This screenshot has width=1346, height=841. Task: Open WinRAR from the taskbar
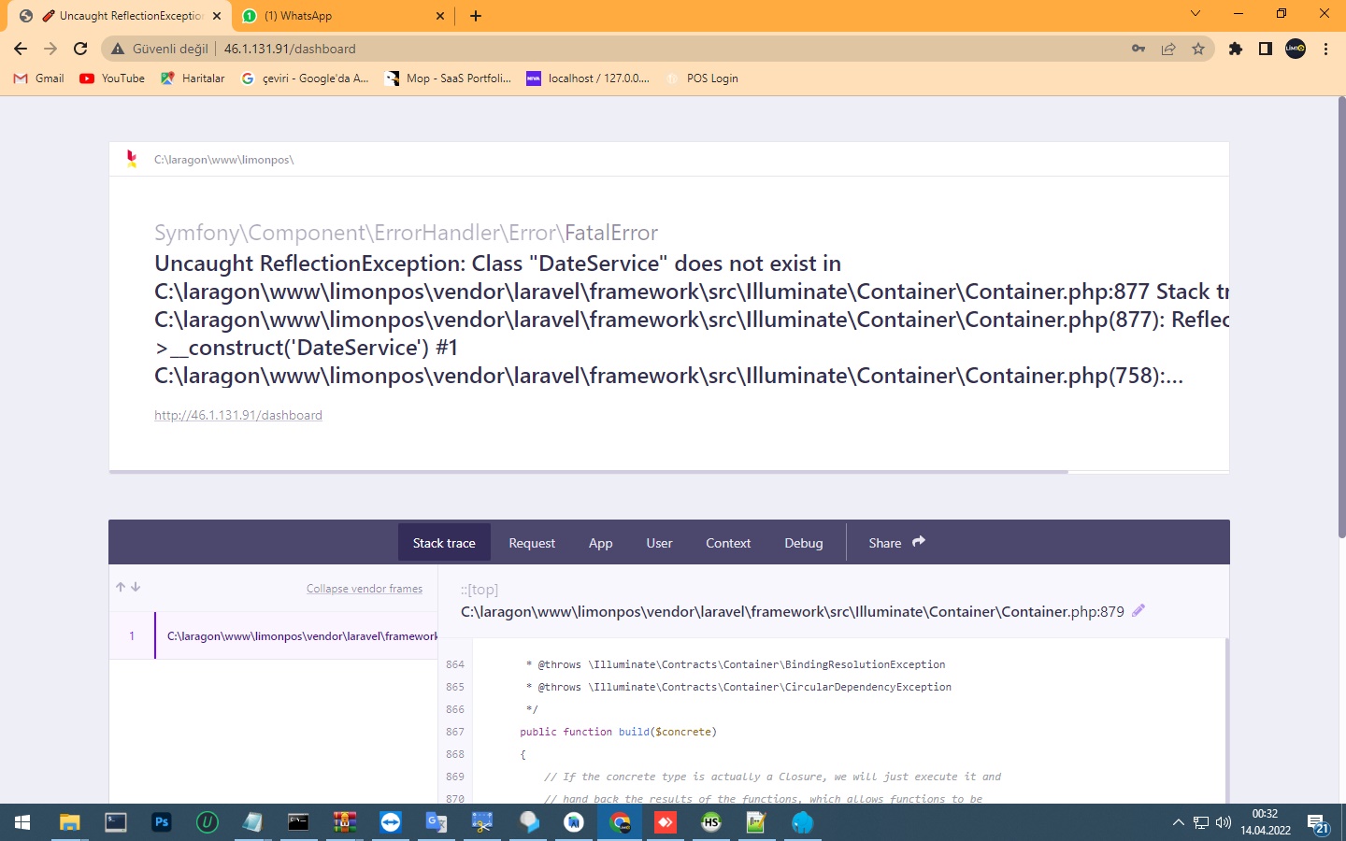tap(344, 823)
